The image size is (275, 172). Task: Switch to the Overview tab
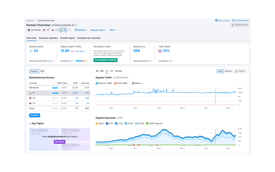[31, 38]
